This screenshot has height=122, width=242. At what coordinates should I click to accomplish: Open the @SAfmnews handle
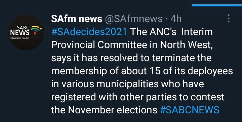(134, 19)
